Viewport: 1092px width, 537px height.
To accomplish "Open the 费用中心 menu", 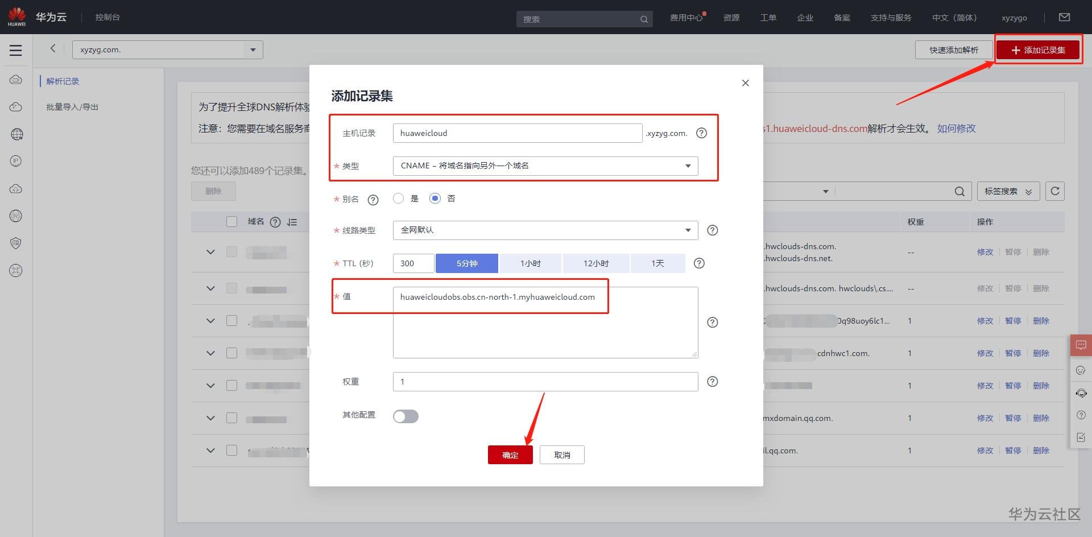I will pos(686,18).
